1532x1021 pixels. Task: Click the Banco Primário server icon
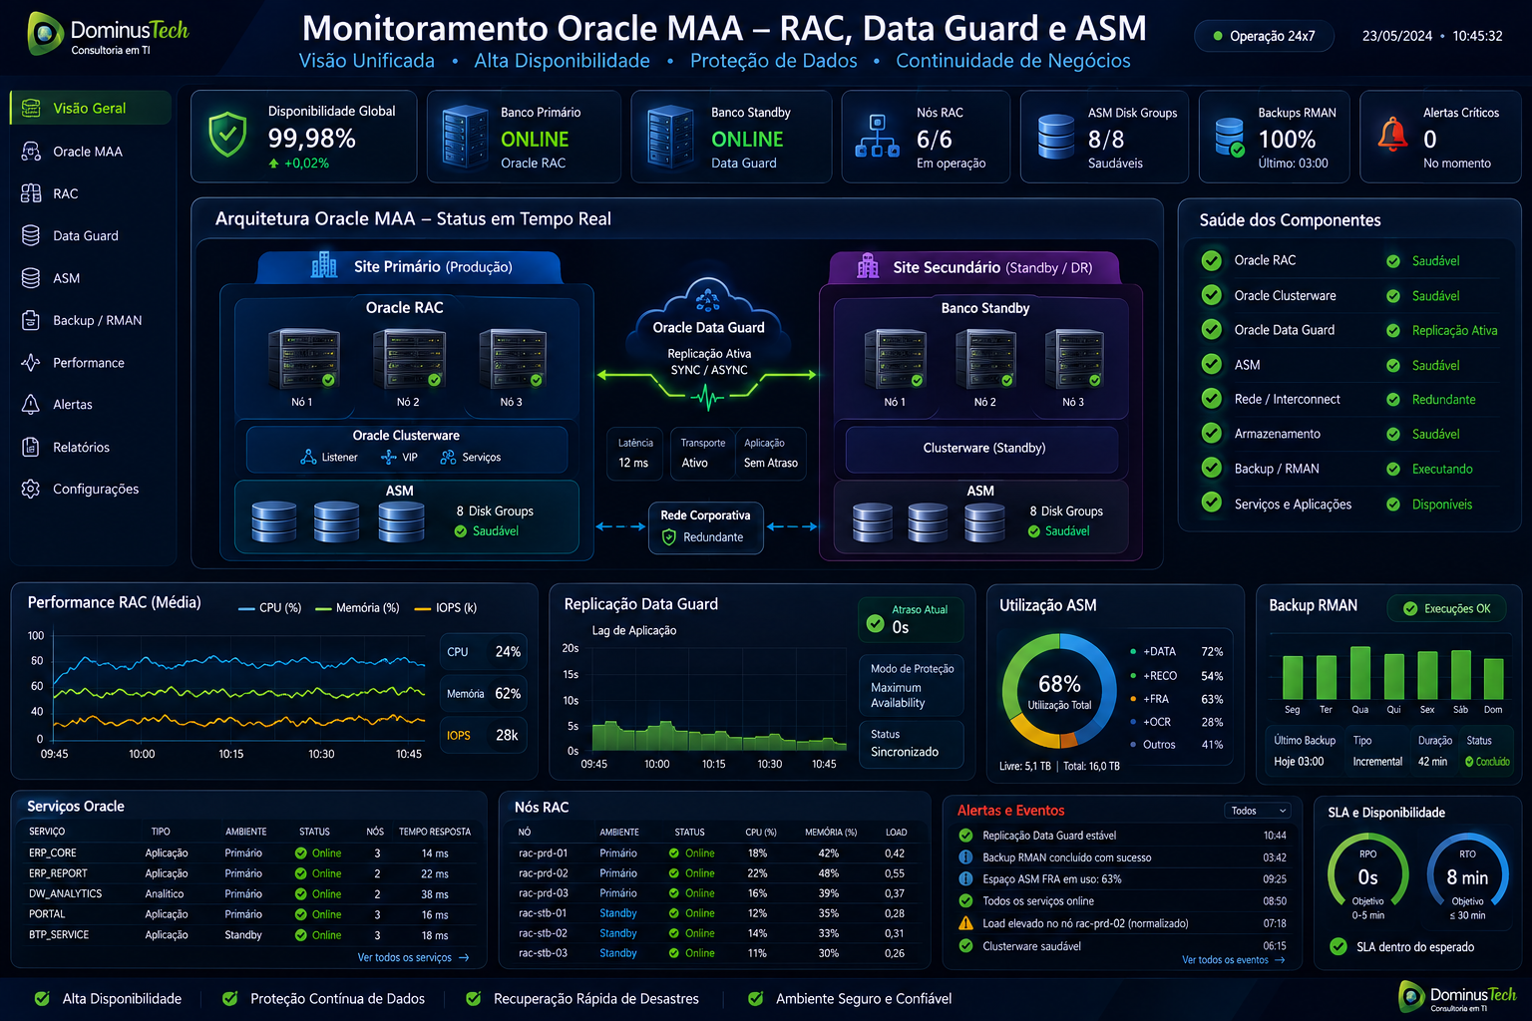coord(465,138)
